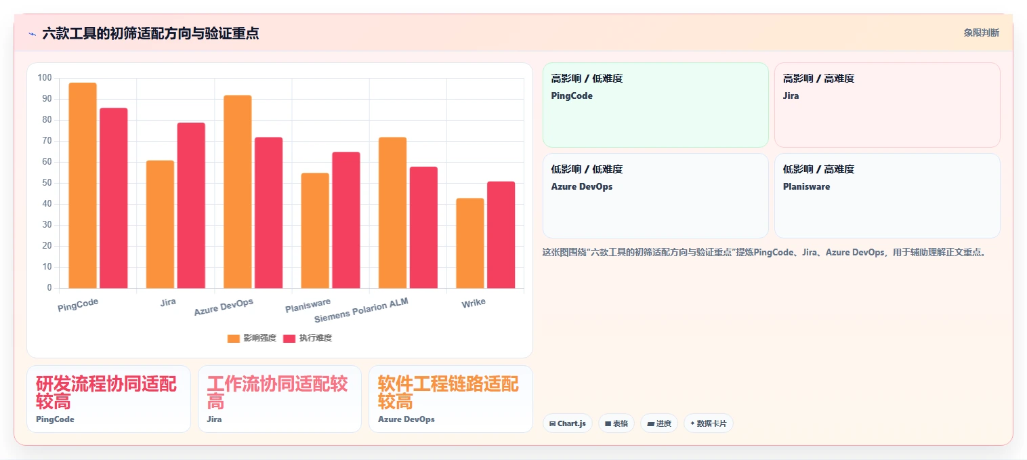The height and width of the screenshot is (460, 1027).
Task: Click the 表格 tag chip
Action: 616,423
